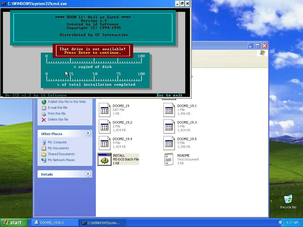Click E-mail this file link
The height and width of the screenshot is (227, 303).
tap(58, 108)
